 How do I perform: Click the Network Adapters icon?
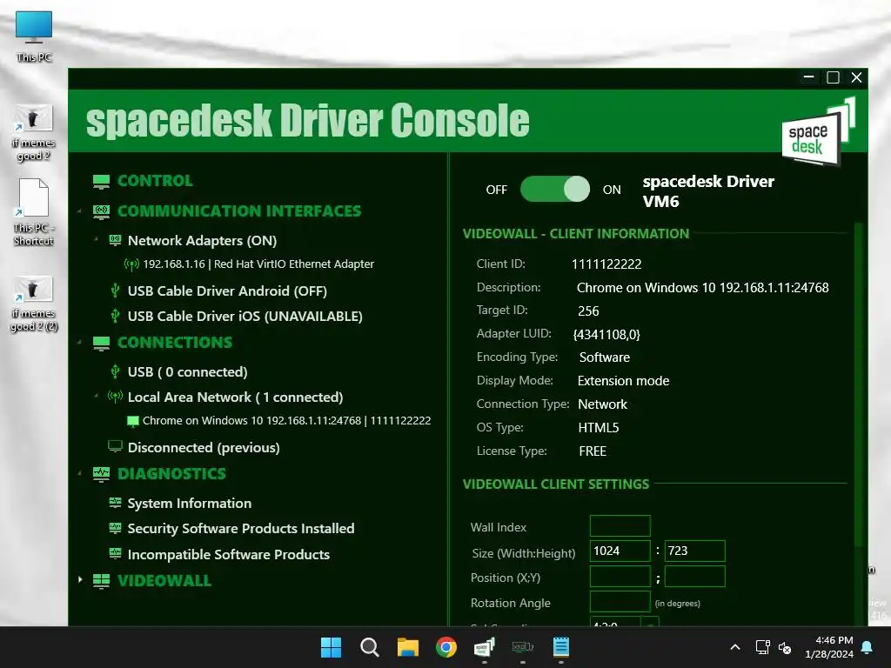tap(115, 240)
